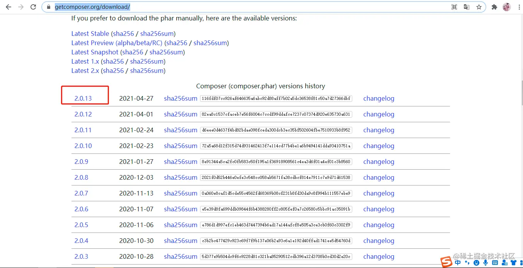Open the soft keyboard icon in IME bar

(x=495, y=263)
